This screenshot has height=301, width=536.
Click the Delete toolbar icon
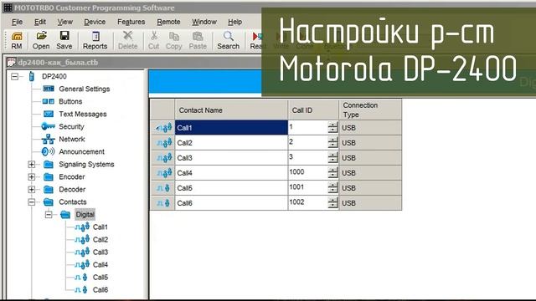tap(128, 40)
